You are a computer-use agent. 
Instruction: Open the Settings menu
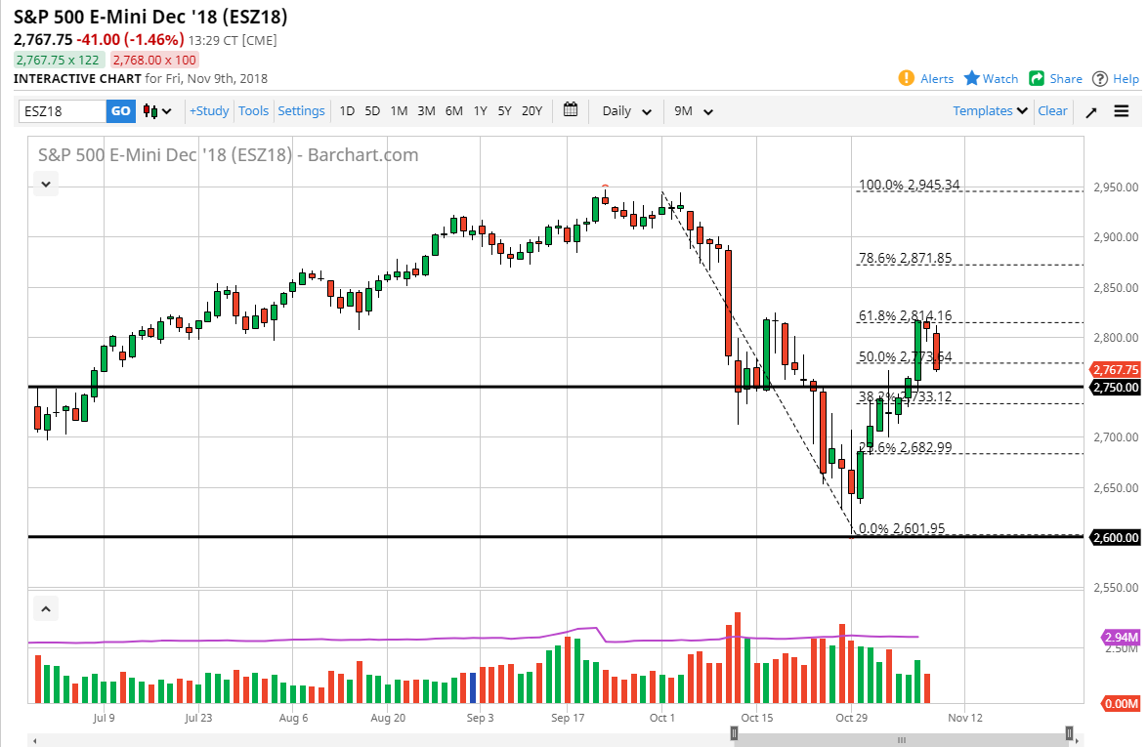tap(301, 110)
